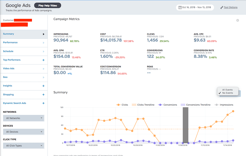Image resolution: width=246 pixels, height=156 pixels.
Task: Open the All Networks dropdown
Action: point(24,118)
